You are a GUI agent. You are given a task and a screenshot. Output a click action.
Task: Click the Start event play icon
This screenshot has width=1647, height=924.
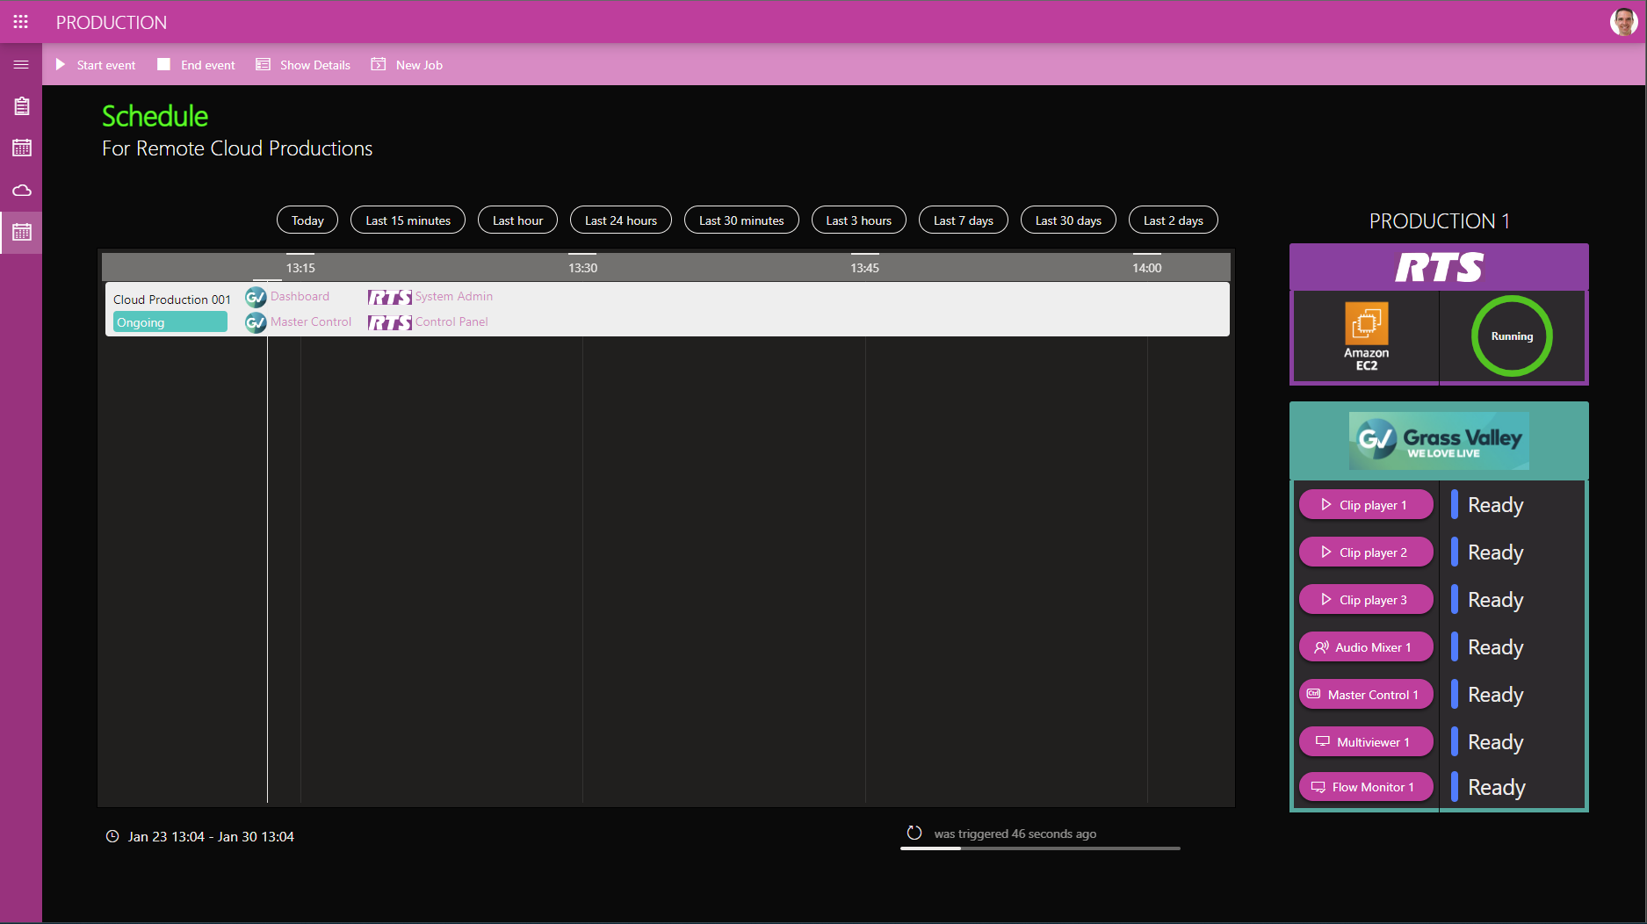point(61,65)
